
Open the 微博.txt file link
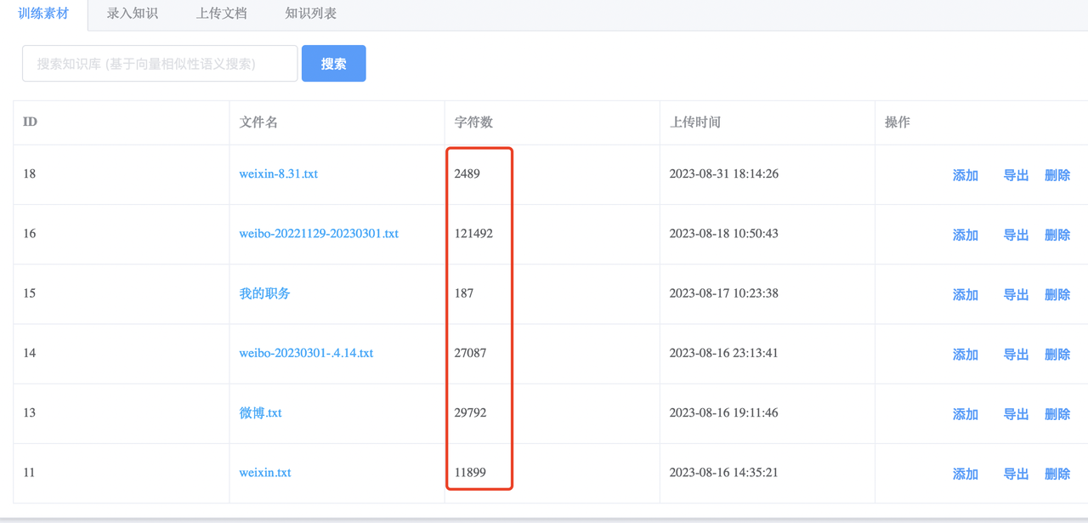point(261,412)
